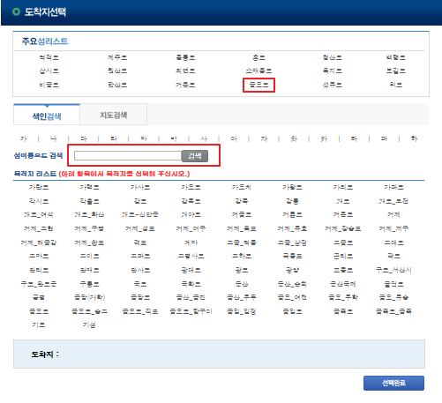The image size is (442, 403).
Task: Click the gray 검색 search button
Action: pos(195,156)
